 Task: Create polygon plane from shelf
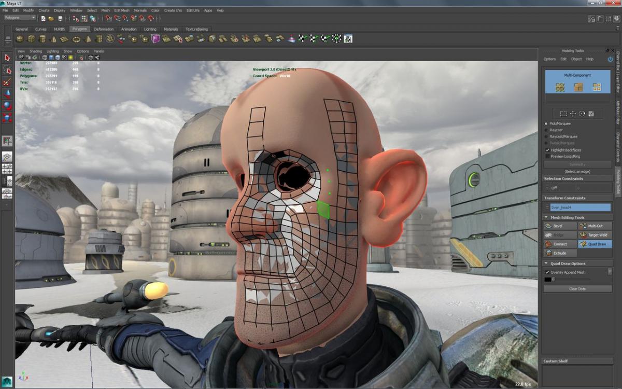(65, 39)
